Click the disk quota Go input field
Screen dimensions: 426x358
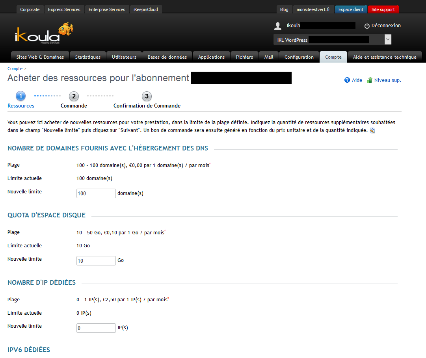pyautogui.click(x=96, y=260)
